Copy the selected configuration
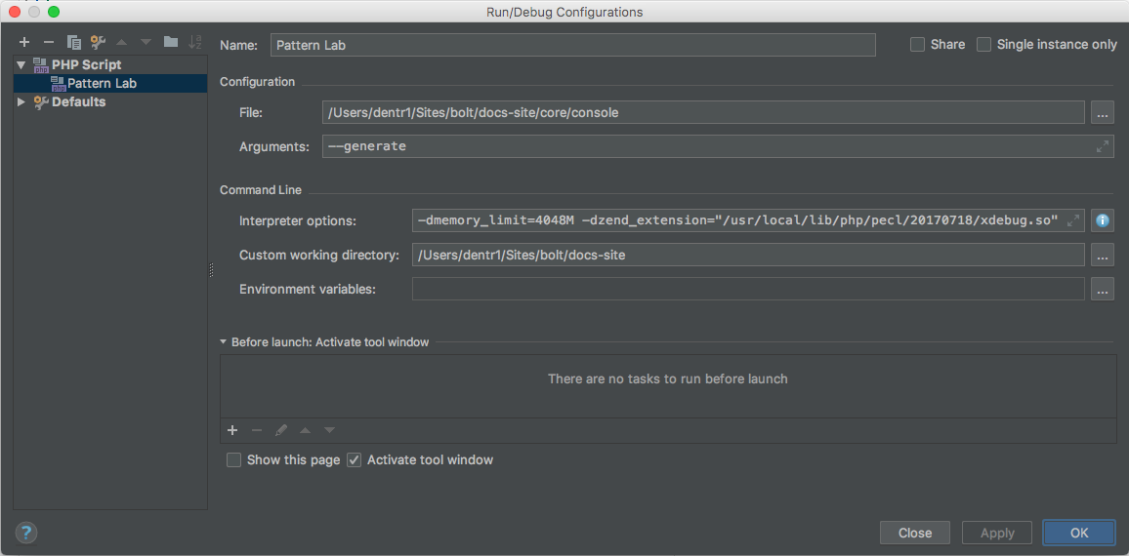1129x556 pixels. 73,42
